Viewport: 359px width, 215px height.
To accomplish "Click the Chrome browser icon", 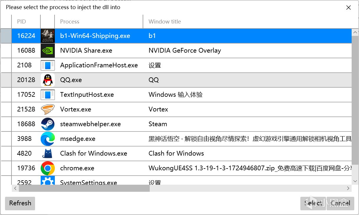I will [47, 168].
